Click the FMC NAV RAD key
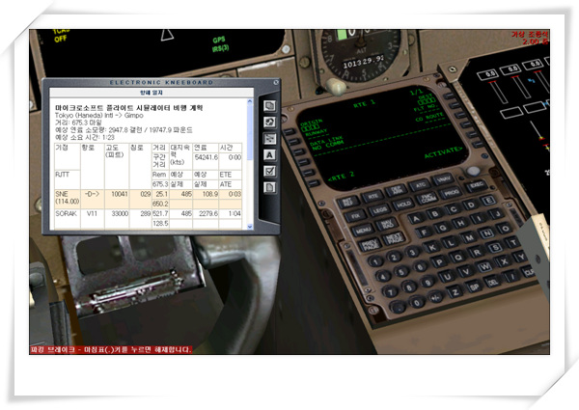 click(x=386, y=225)
